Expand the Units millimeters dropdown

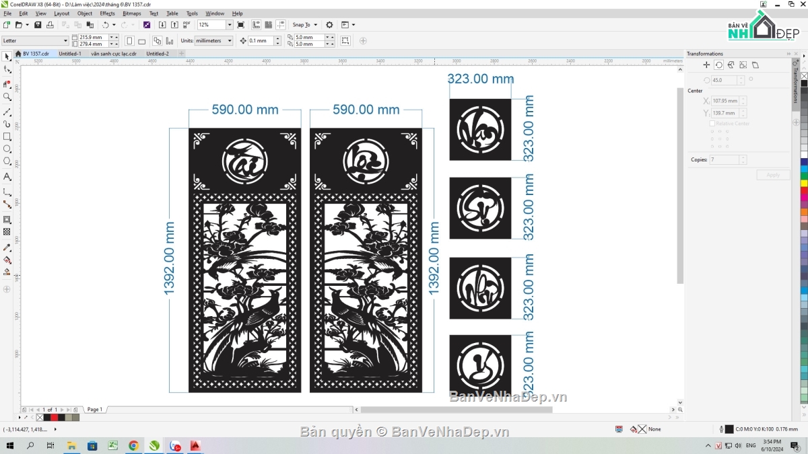(x=229, y=41)
